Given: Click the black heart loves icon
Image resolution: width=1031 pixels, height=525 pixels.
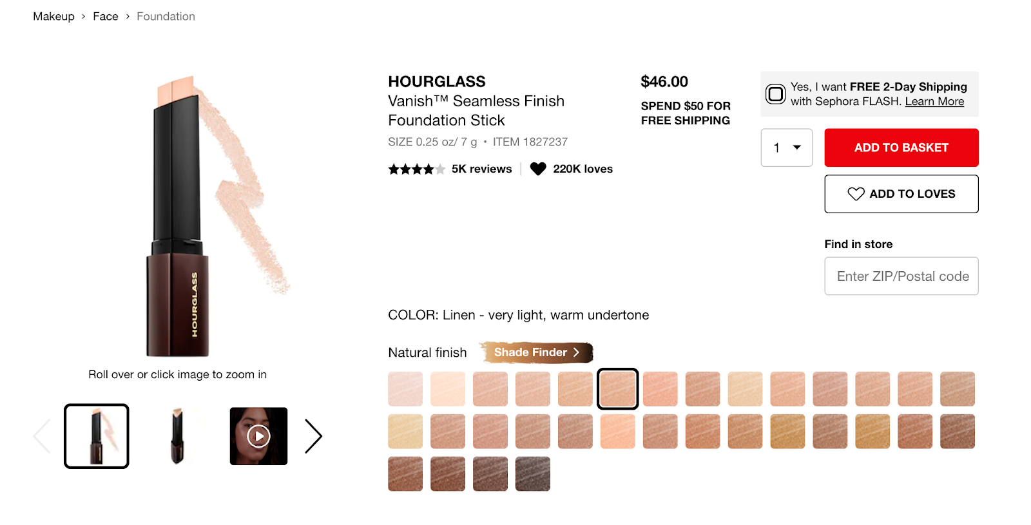Looking at the screenshot, I should click(538, 169).
